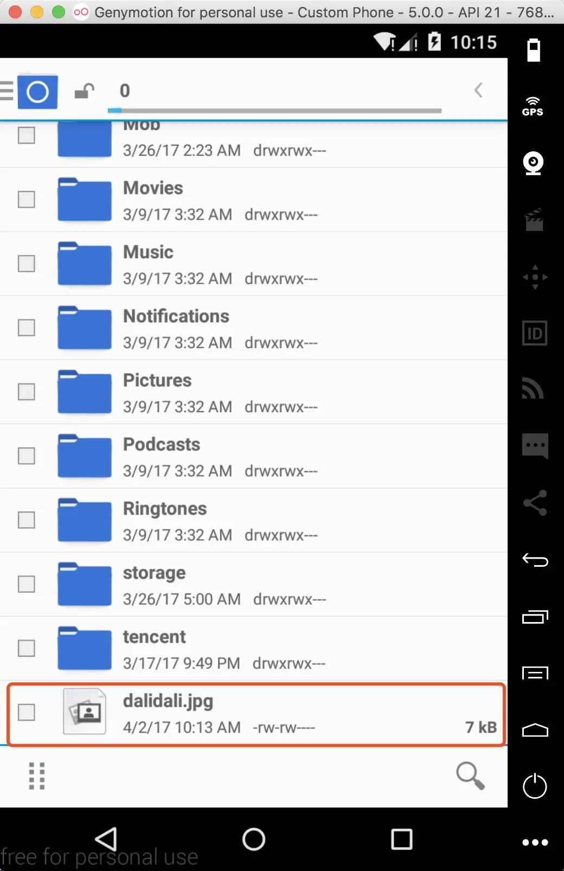Open the three-dots more menu in sidebar

click(x=535, y=842)
